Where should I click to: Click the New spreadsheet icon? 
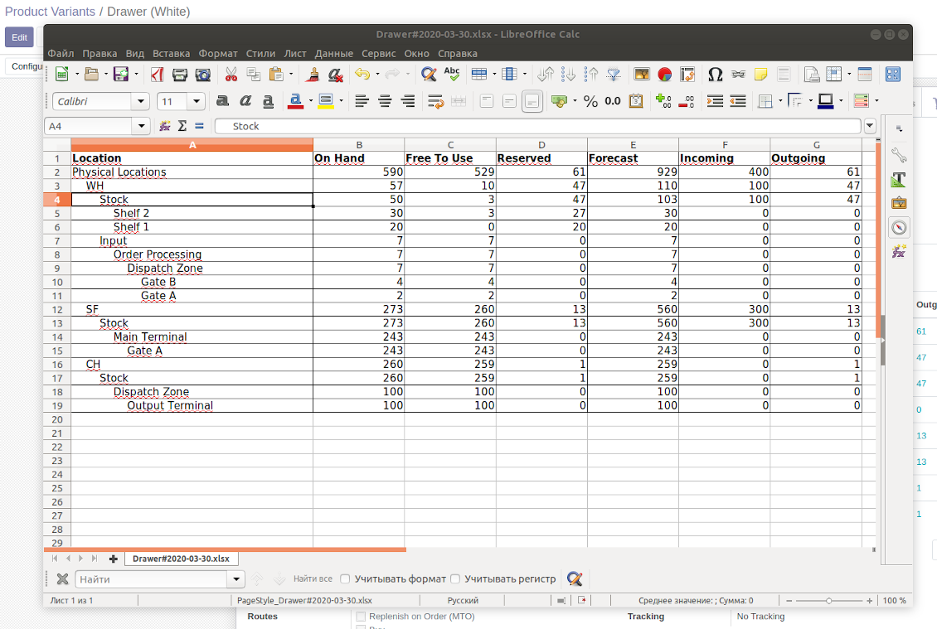(61, 74)
